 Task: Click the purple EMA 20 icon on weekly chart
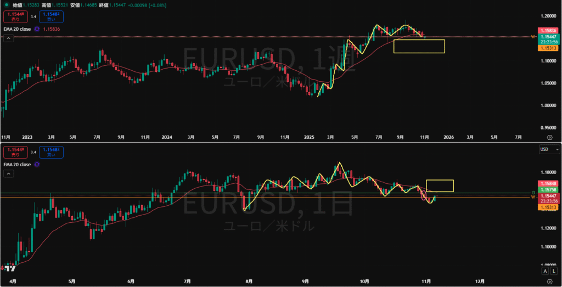click(x=36, y=29)
